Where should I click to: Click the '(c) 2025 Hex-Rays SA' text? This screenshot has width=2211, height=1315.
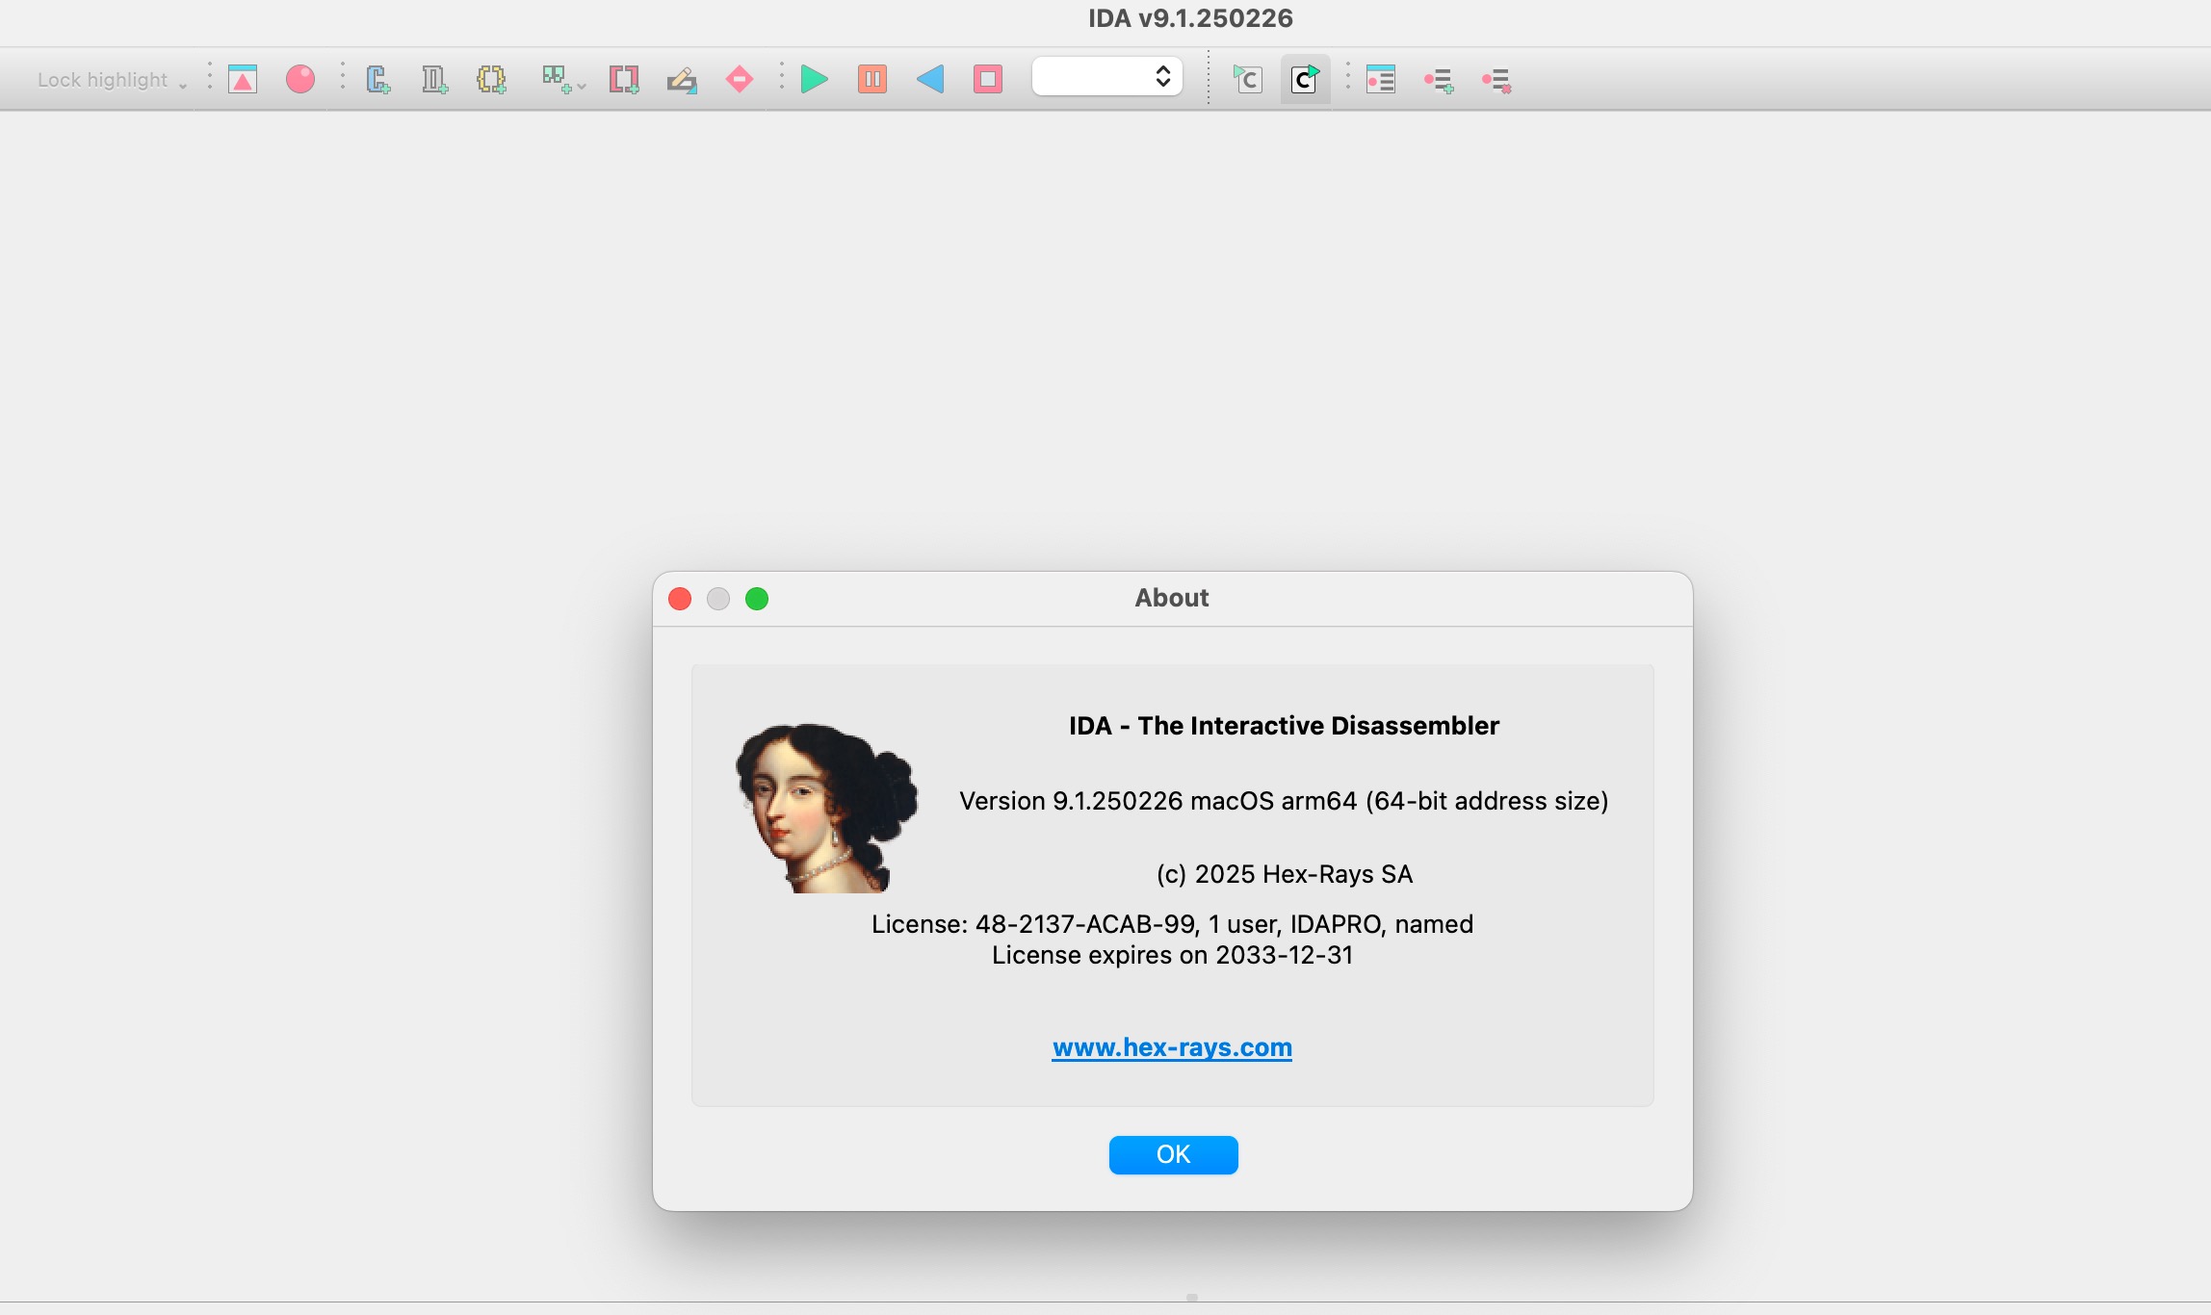pyautogui.click(x=1284, y=874)
